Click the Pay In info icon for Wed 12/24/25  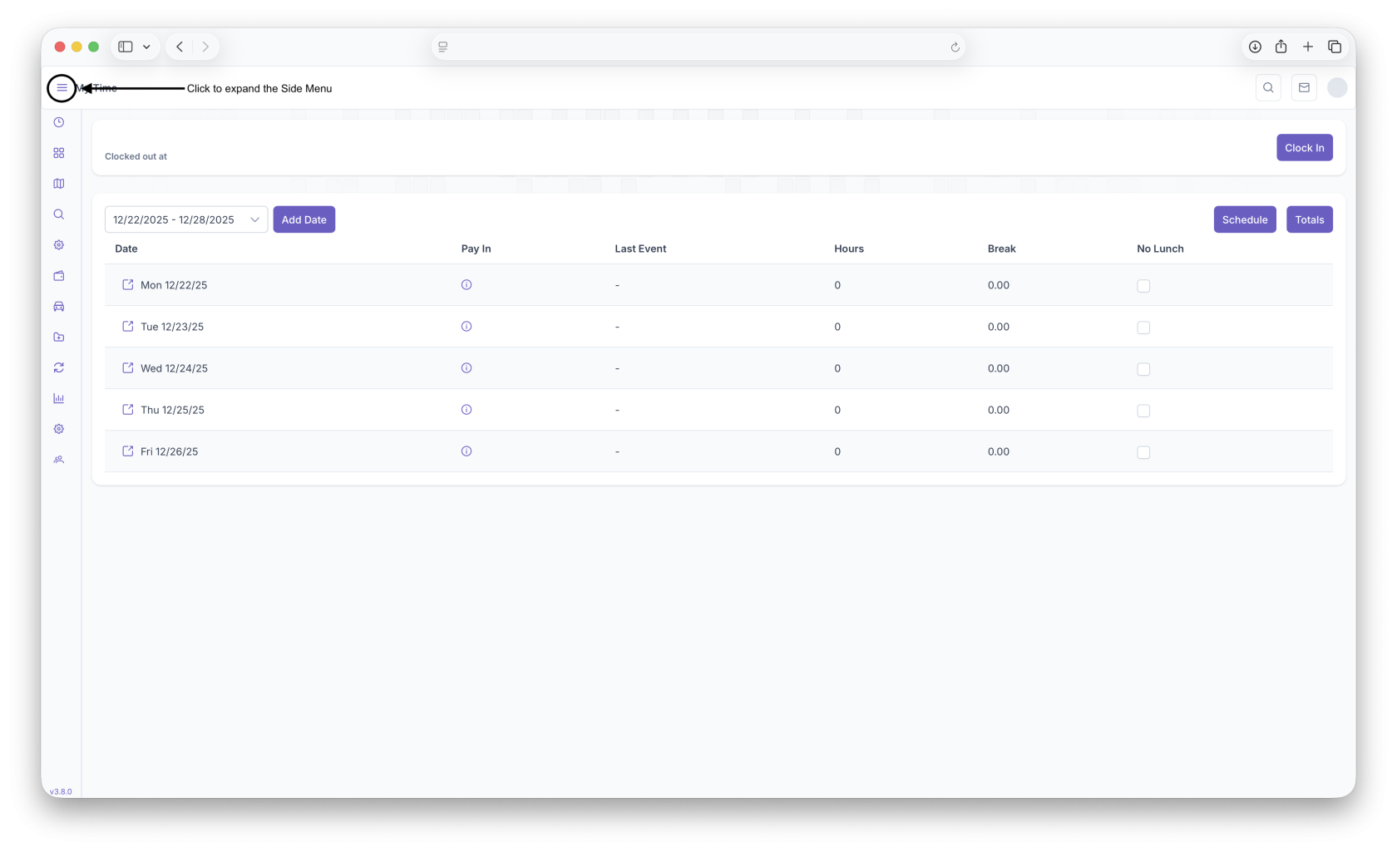pos(466,368)
